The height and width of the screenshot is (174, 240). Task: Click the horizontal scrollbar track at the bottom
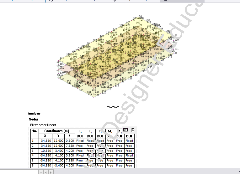[x=141, y=172]
